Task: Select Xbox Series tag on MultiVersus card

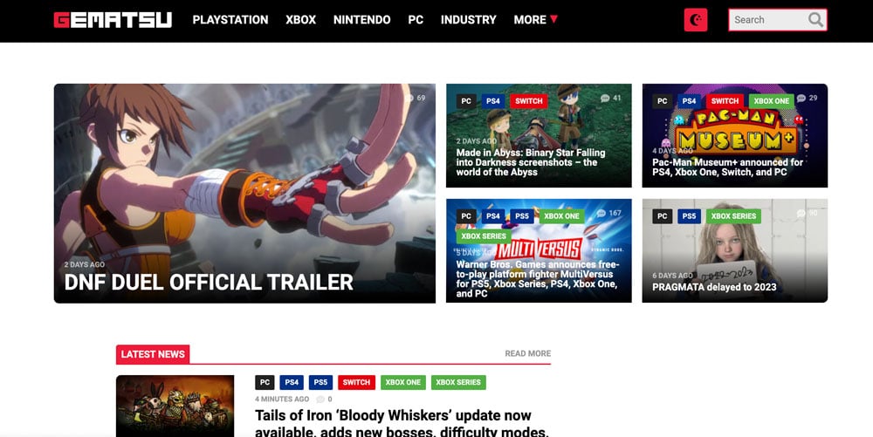Action: point(484,236)
